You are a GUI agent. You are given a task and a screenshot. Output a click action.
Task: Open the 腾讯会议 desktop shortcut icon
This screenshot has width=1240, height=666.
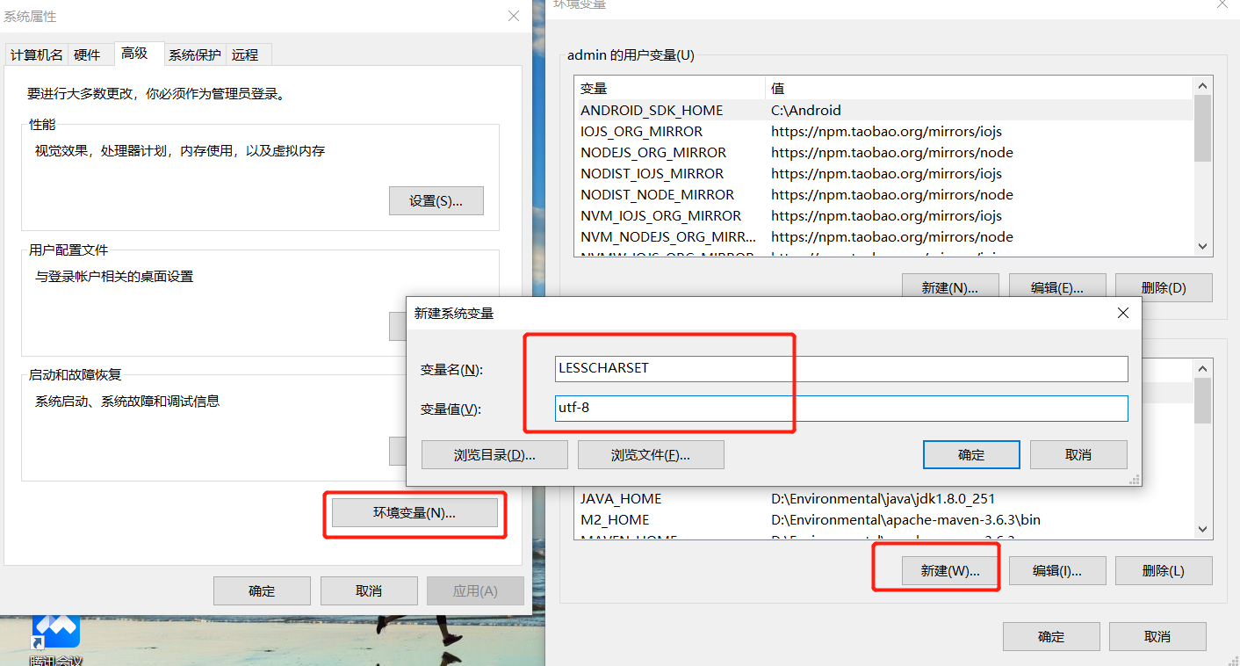(56, 640)
